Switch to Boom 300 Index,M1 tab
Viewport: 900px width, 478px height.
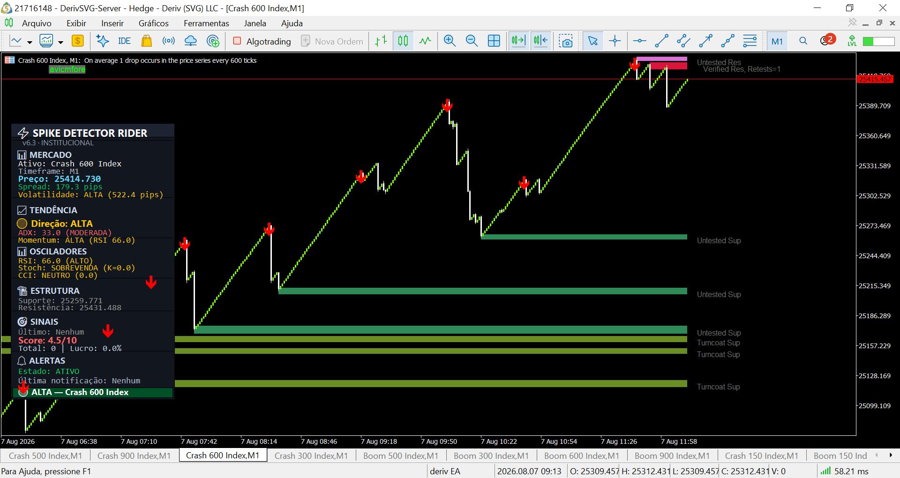(491, 456)
